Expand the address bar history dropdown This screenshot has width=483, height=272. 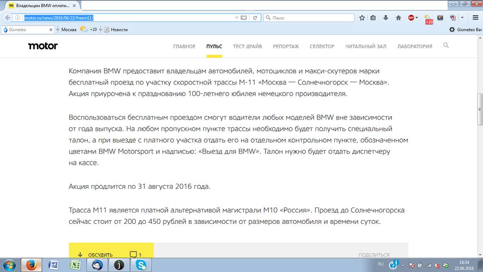[x=236, y=18]
